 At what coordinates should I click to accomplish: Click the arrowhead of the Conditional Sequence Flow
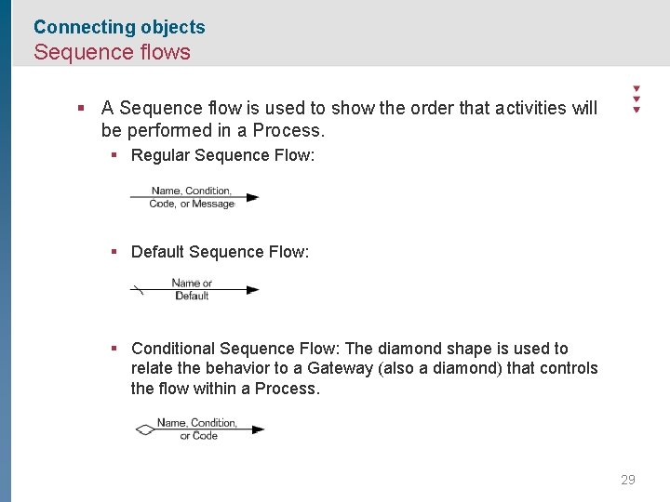pos(258,429)
